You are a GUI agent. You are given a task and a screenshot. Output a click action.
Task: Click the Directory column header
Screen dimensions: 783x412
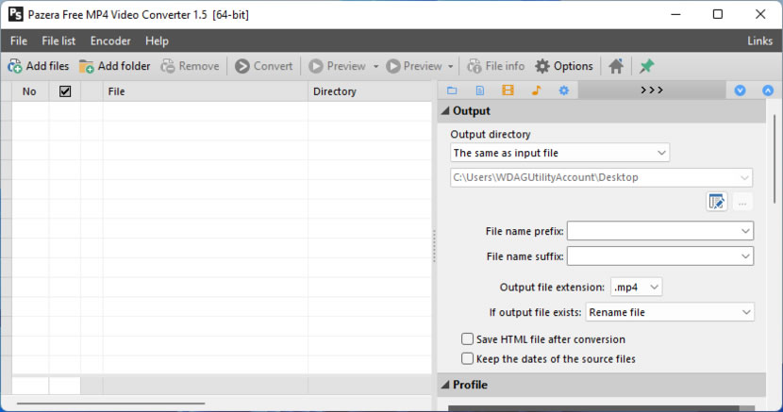click(x=370, y=91)
